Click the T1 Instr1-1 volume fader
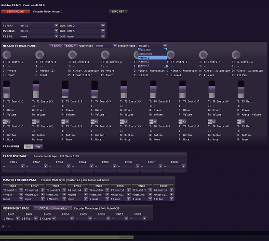This screenshot has width=269, height=241. 7,89
